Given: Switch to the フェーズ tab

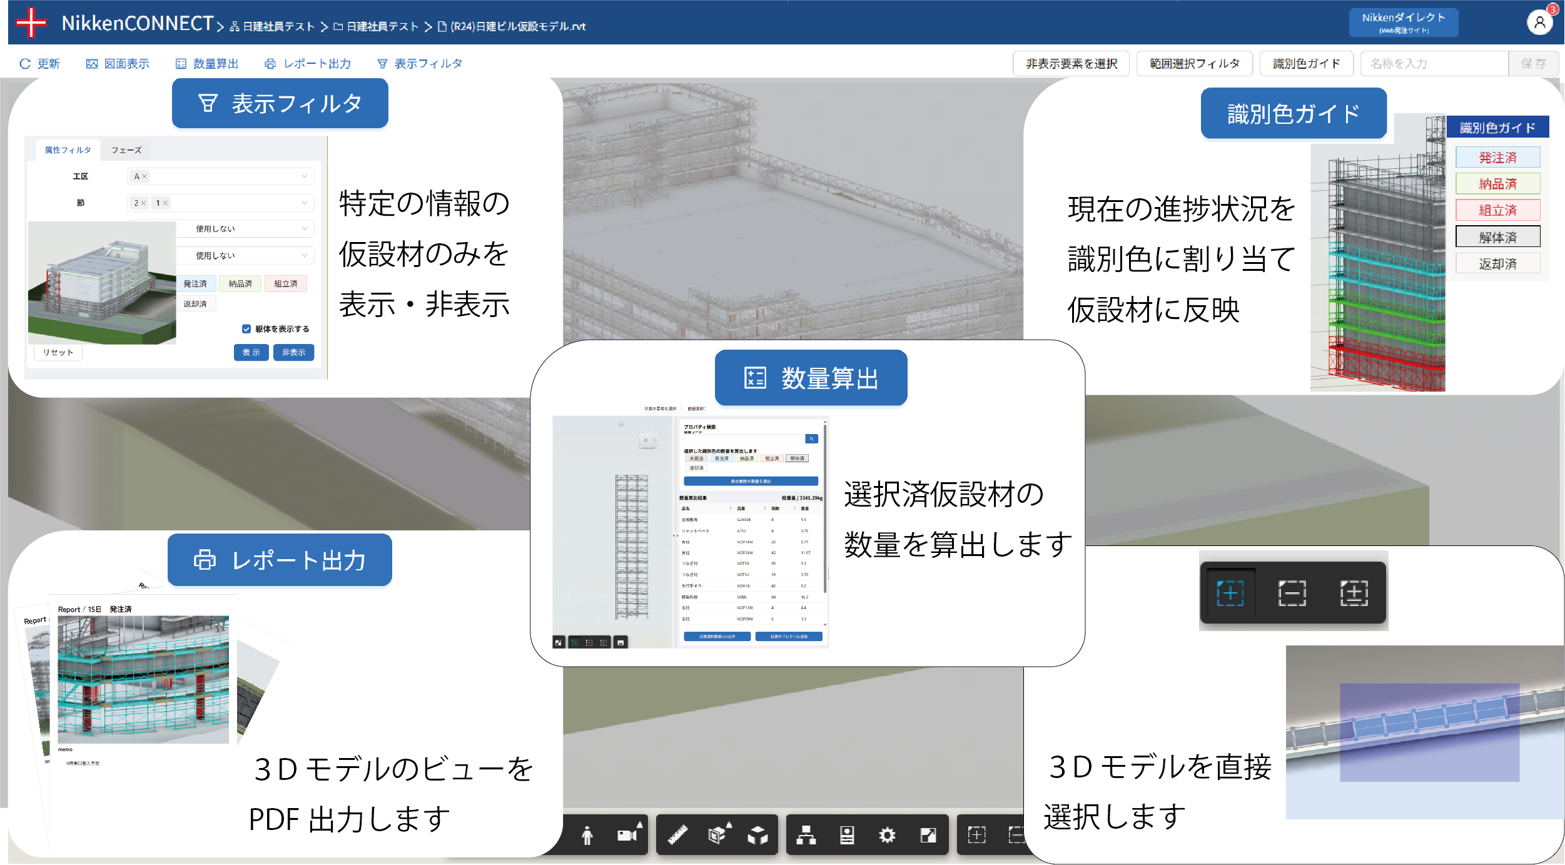Looking at the screenshot, I should click(x=126, y=150).
